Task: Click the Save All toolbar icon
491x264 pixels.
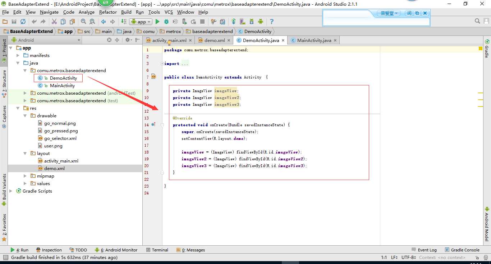Action: (x=14, y=22)
